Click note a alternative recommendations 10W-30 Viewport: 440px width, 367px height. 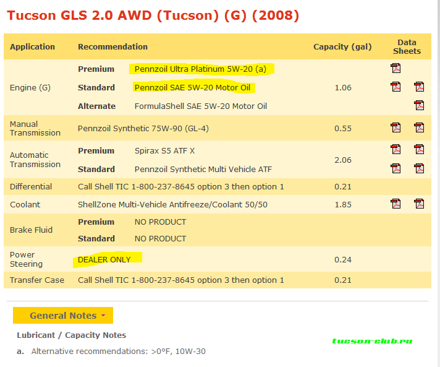pyautogui.click(x=119, y=352)
